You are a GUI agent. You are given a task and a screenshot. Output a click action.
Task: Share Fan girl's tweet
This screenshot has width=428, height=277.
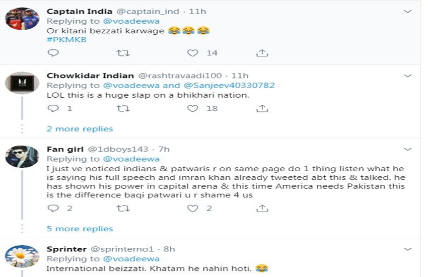click(262, 208)
